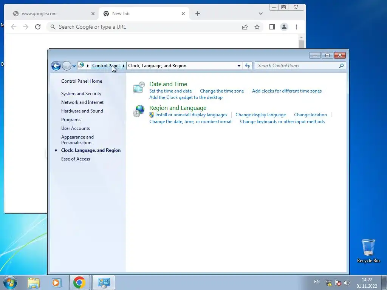Click Chrome's forward navigation arrow
387x290 pixels.
[26, 27]
